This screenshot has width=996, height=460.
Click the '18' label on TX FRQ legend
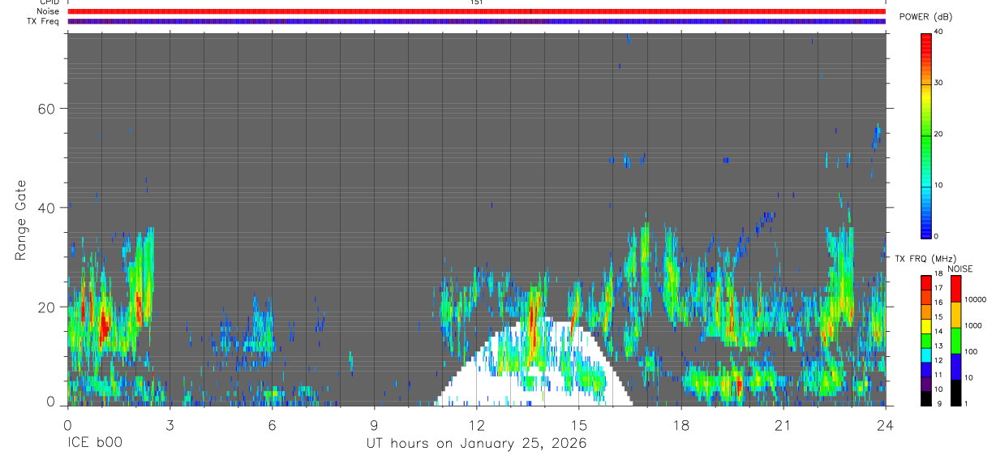[938, 274]
